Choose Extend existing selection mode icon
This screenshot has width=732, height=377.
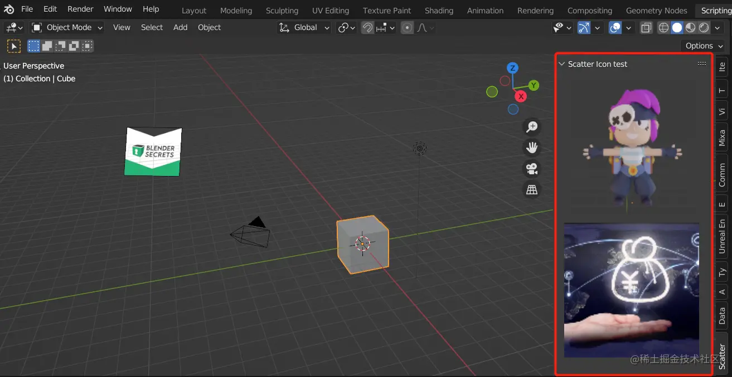(47, 46)
